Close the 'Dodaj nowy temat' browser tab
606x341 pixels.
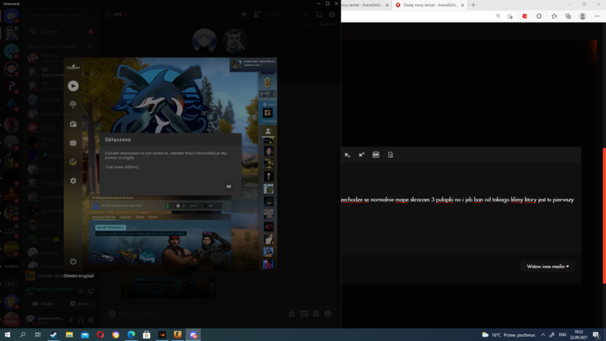[462, 5]
